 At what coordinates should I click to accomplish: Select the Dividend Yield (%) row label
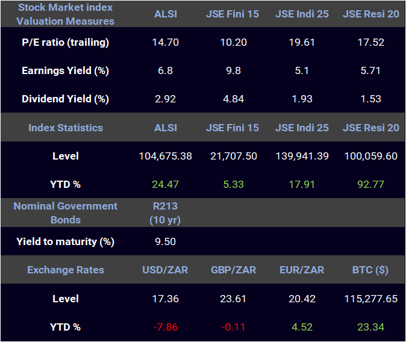pyautogui.click(x=65, y=99)
